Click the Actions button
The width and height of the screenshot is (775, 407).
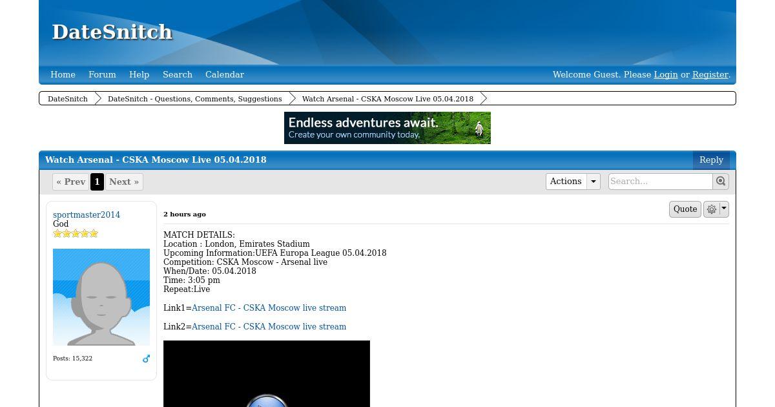tap(566, 182)
